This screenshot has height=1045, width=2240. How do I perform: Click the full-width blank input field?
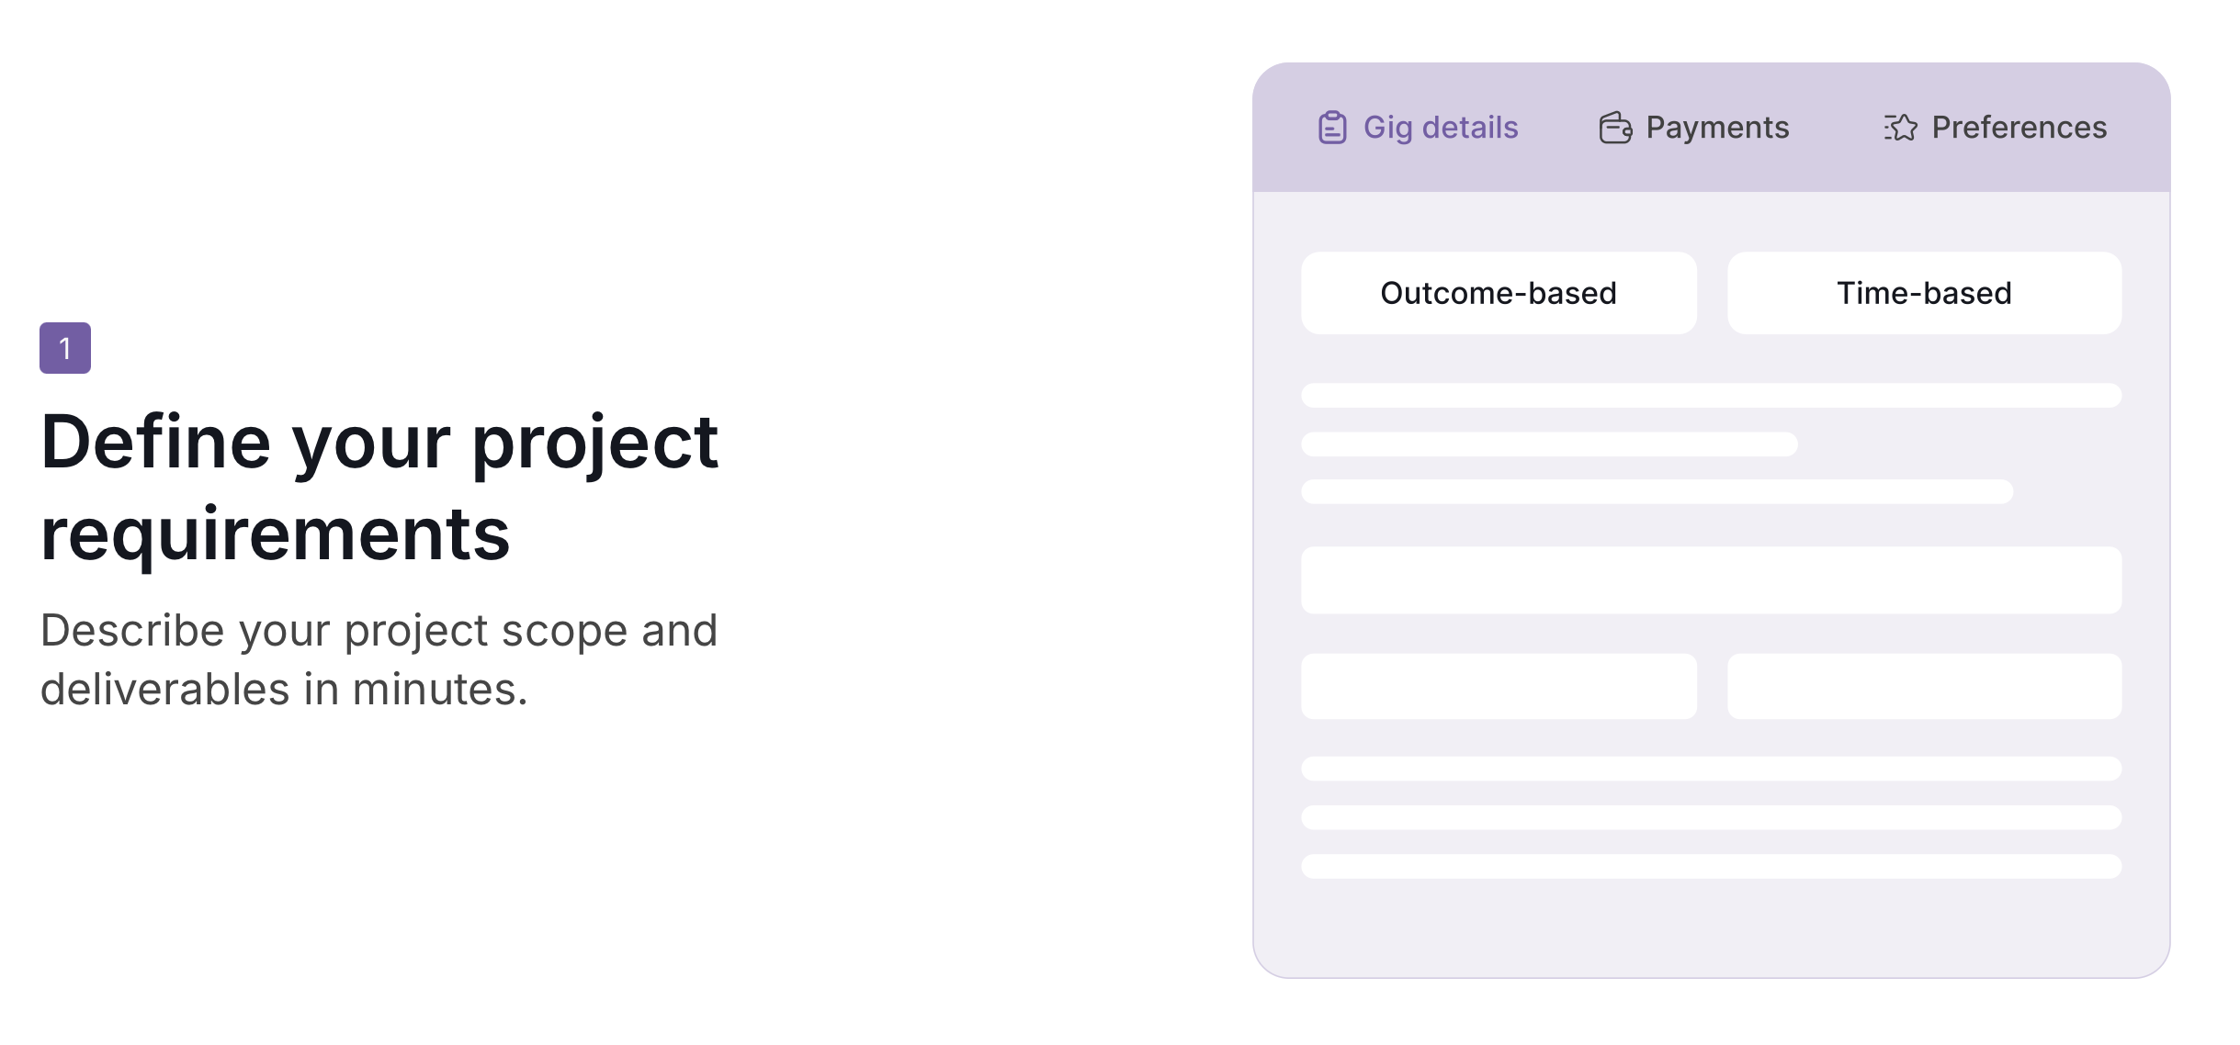(x=1711, y=580)
